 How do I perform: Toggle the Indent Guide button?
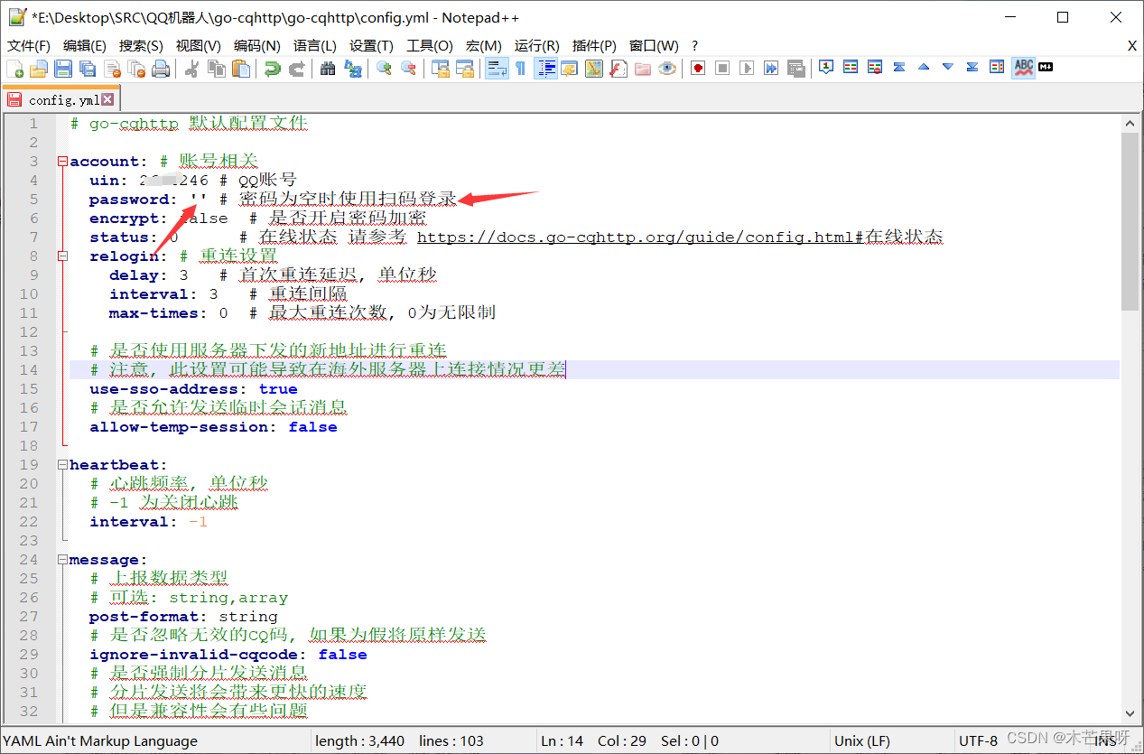(545, 69)
